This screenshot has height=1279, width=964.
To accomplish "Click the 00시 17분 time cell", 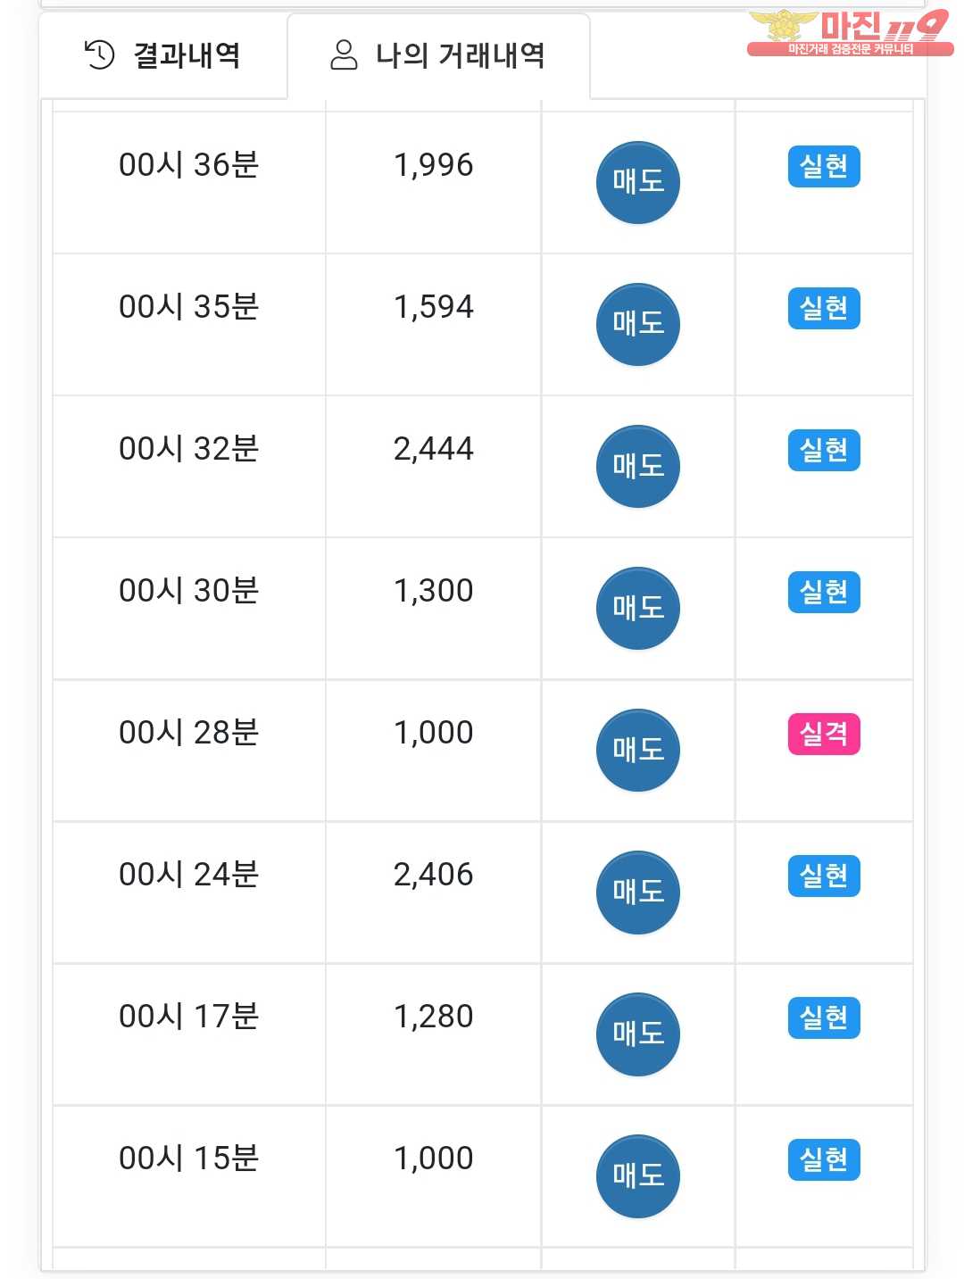I will click(189, 1034).
